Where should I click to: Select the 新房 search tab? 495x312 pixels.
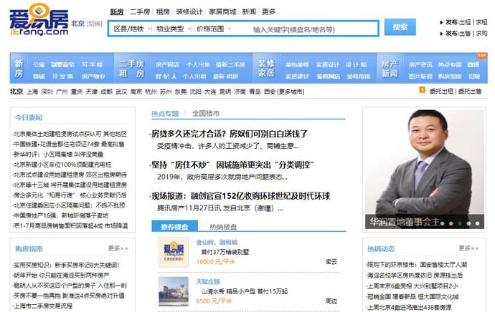tap(116, 12)
